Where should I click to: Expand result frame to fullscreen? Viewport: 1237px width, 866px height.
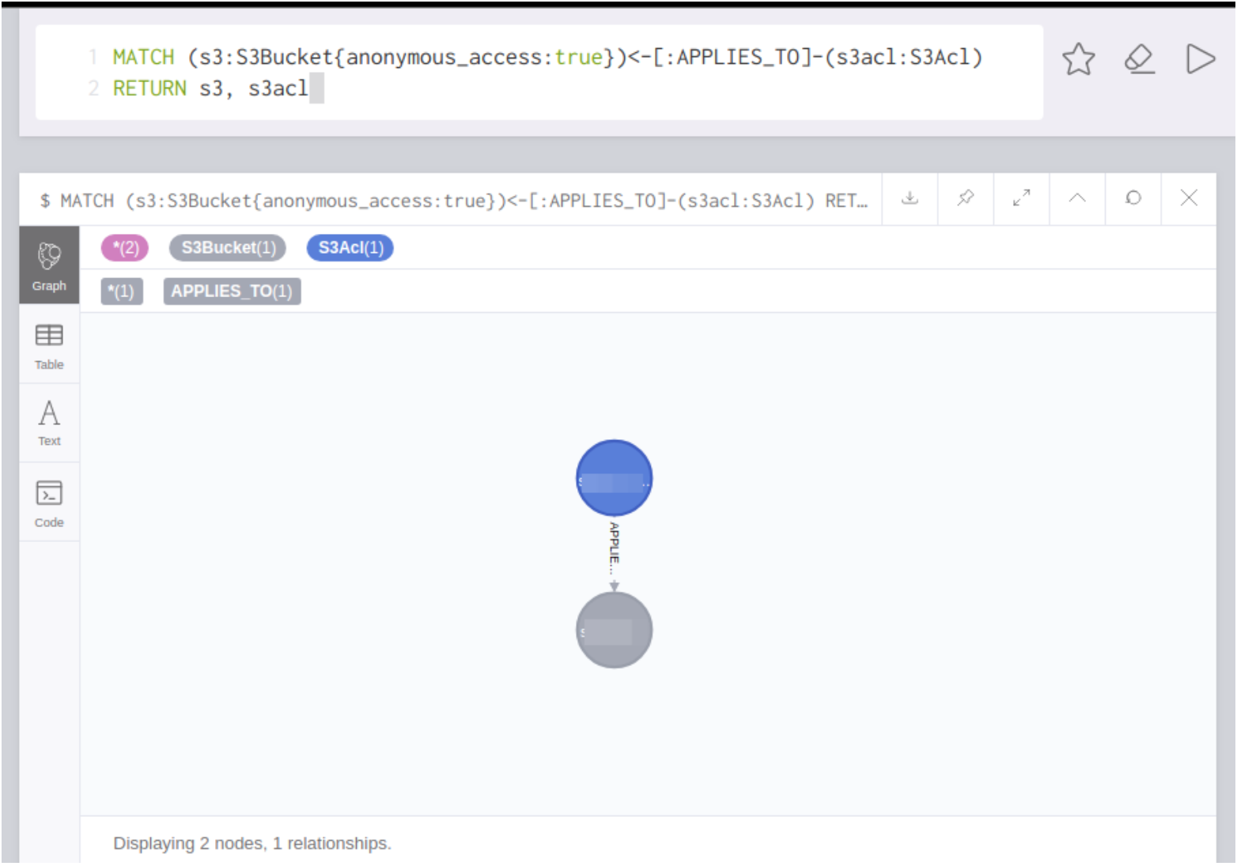click(x=1021, y=198)
